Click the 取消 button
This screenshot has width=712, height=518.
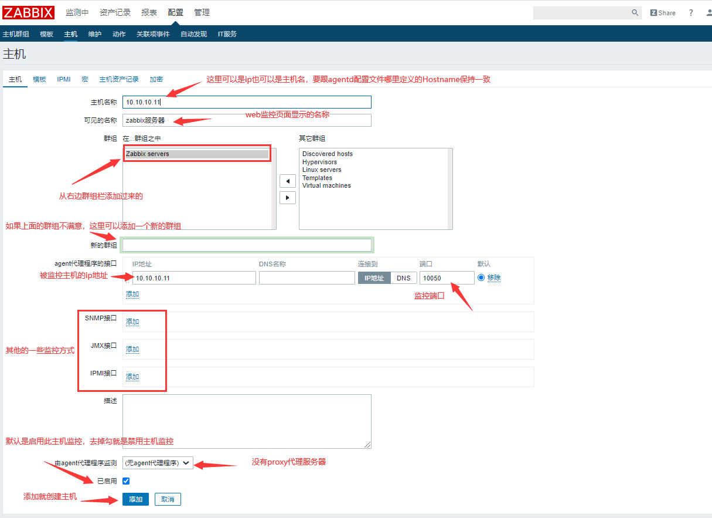click(x=168, y=499)
